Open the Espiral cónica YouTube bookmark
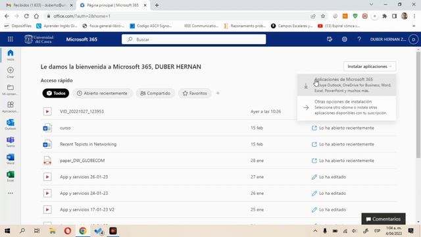The height and width of the screenshot is (237, 421). [339, 26]
